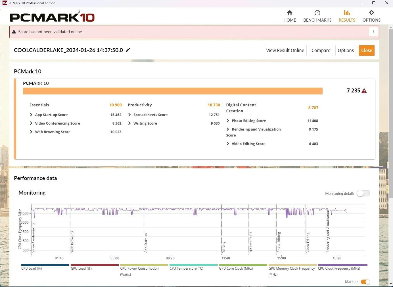Click the Writing marker on the chart
The width and height of the screenshot is (393, 287).
[223, 247]
